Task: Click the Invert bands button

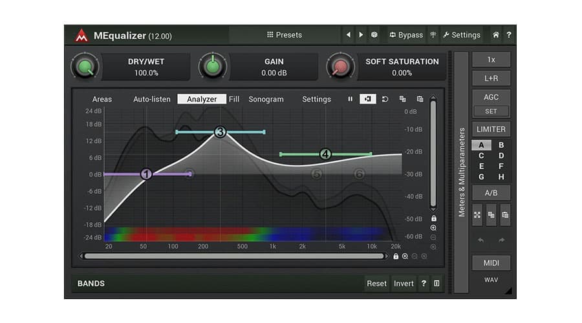Action: pyautogui.click(x=404, y=284)
